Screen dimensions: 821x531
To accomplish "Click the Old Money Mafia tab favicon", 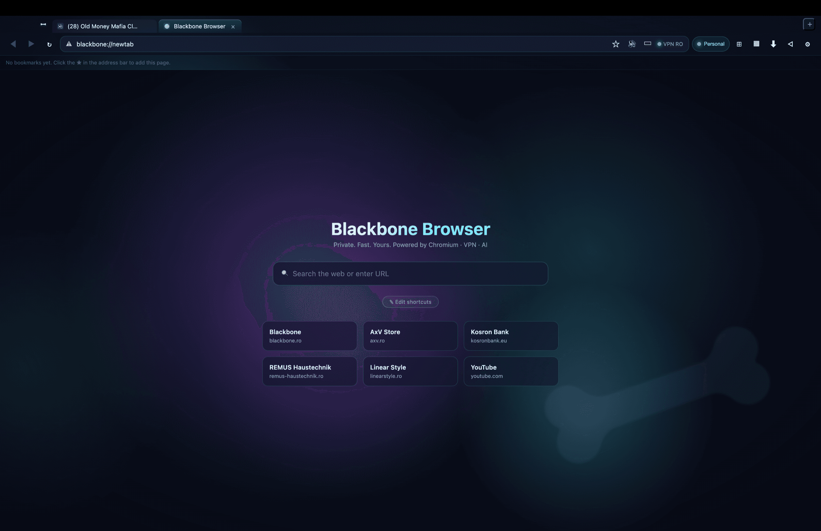I will [60, 26].
